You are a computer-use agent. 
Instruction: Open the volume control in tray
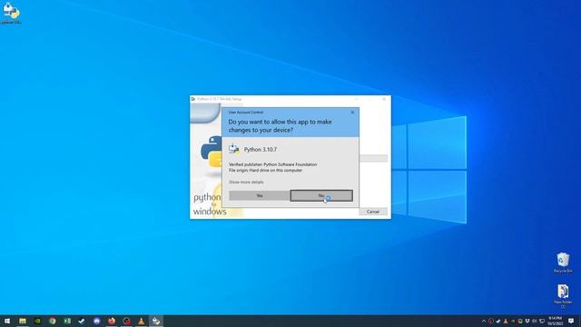(535, 321)
